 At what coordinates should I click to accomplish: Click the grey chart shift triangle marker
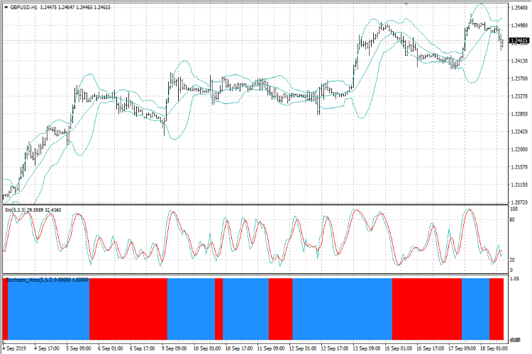[x=406, y=4]
